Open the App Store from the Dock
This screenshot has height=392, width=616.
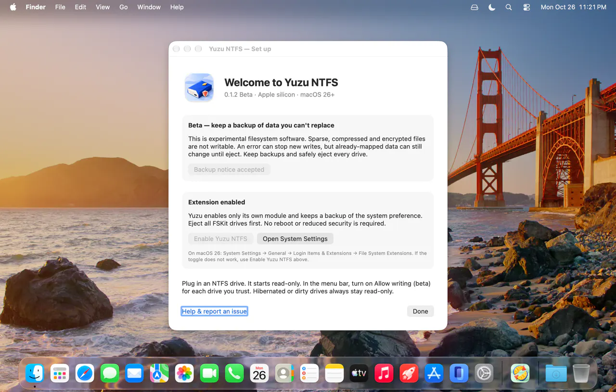point(434,373)
